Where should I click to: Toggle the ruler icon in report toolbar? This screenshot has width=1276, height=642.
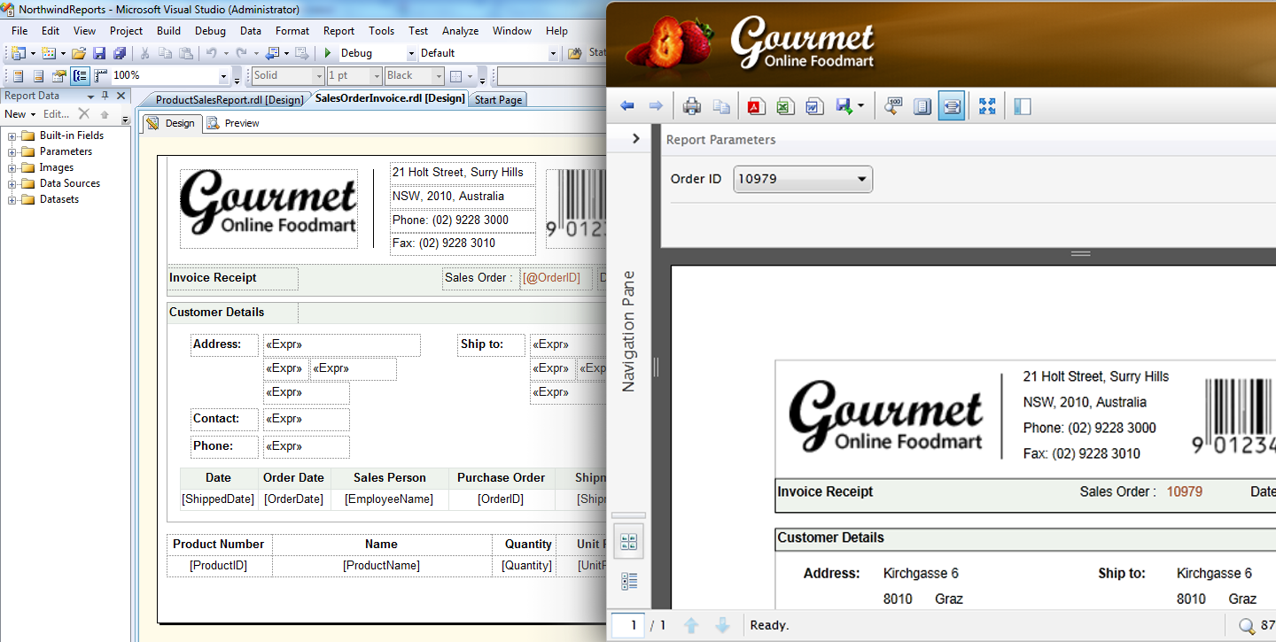click(x=100, y=75)
